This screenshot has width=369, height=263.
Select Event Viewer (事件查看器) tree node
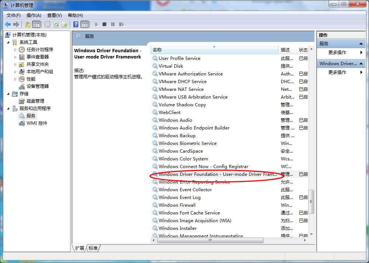click(38, 57)
